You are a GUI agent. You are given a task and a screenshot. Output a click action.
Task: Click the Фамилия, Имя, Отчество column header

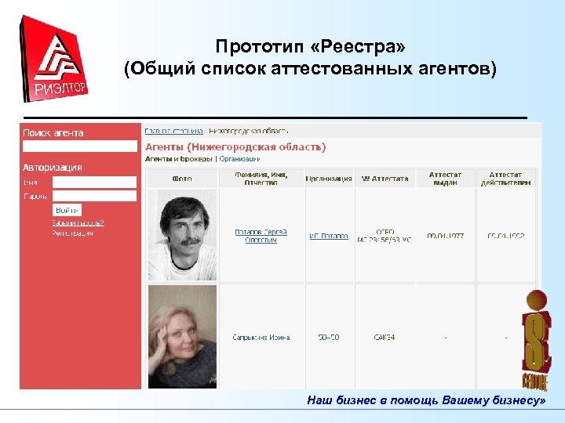261,179
